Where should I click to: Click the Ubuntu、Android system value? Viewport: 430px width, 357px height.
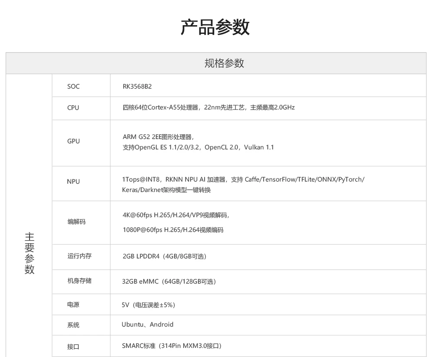click(x=147, y=324)
